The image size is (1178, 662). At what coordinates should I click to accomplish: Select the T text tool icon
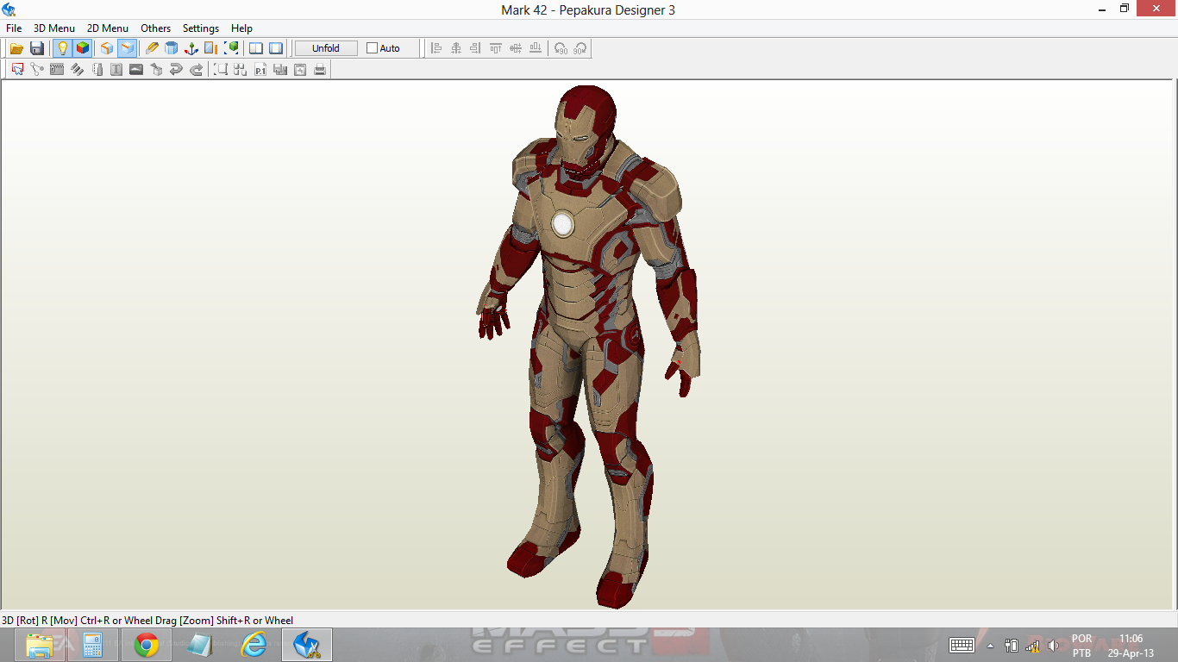coord(116,69)
